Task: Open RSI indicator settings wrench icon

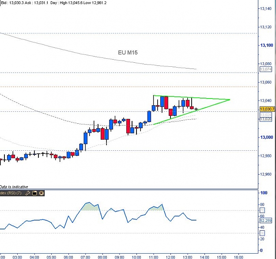Action: (x=28, y=193)
